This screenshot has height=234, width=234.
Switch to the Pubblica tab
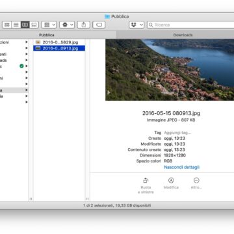click(x=47, y=35)
